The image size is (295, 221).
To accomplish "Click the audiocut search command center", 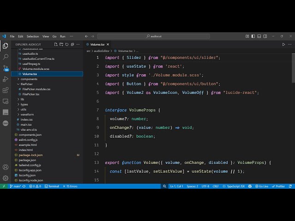I will click(153, 36).
